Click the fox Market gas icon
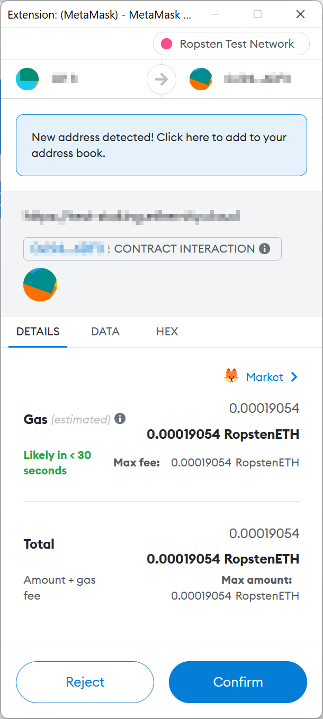The image size is (323, 719). tap(231, 377)
